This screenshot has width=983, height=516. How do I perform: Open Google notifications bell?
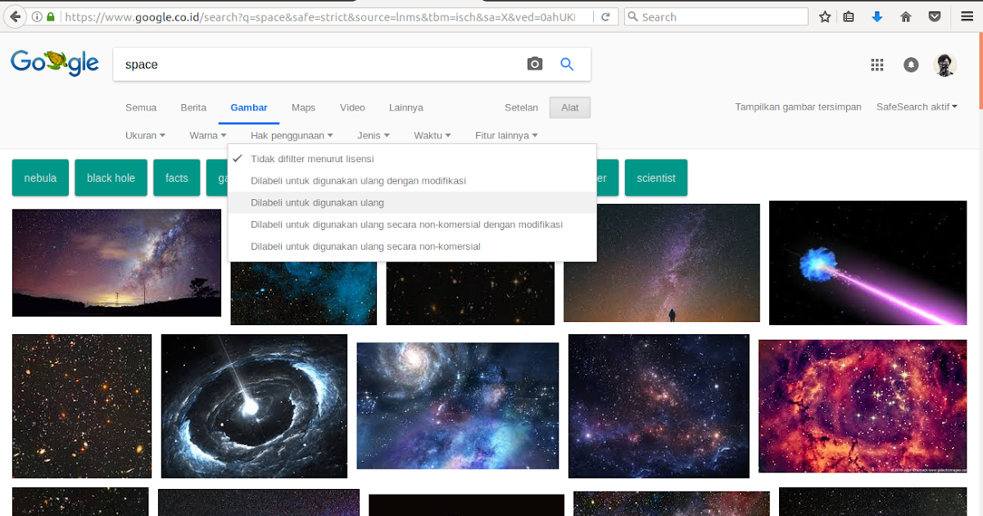(911, 65)
